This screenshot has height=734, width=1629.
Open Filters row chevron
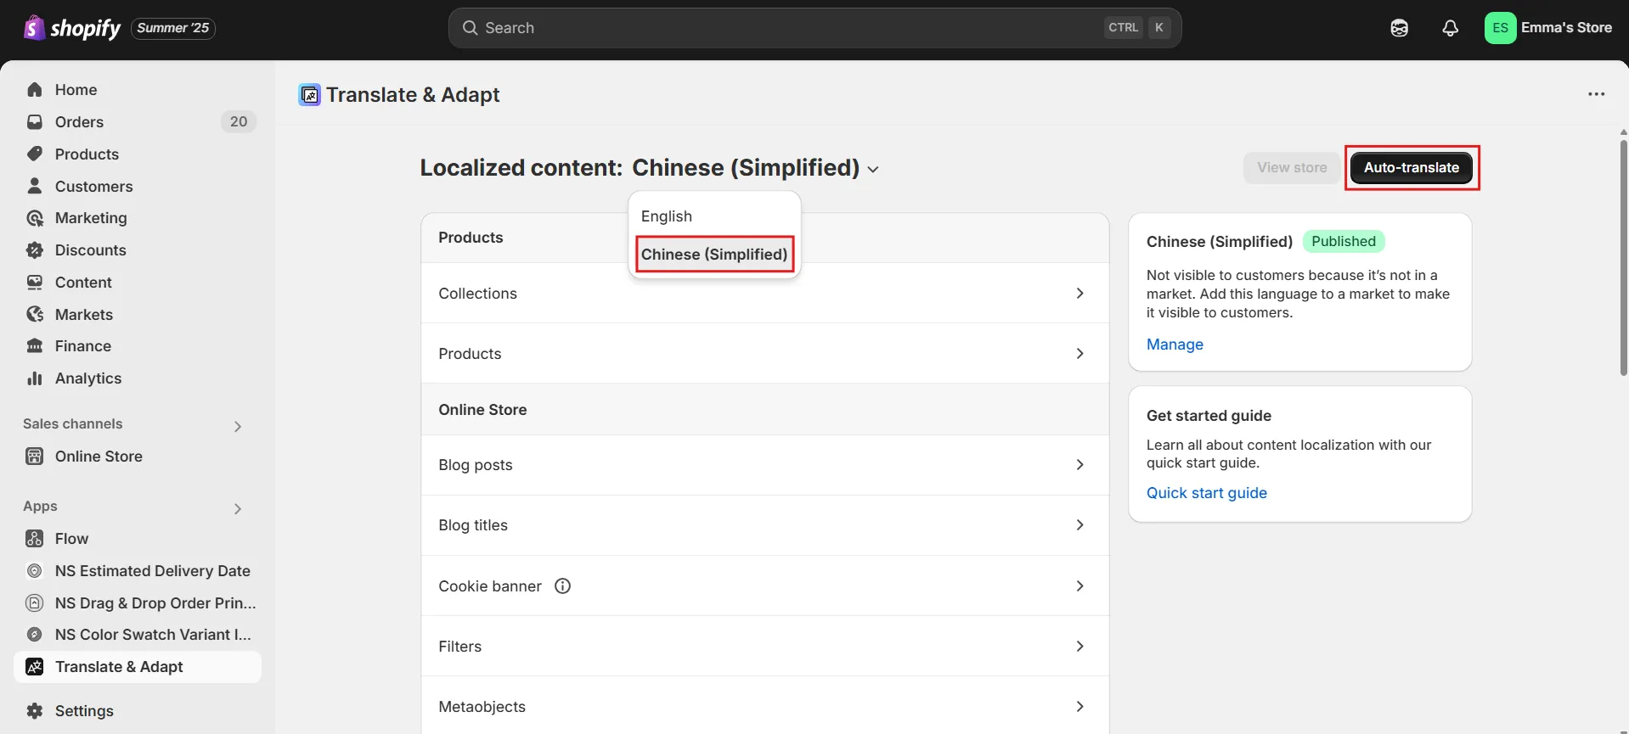(x=1080, y=647)
